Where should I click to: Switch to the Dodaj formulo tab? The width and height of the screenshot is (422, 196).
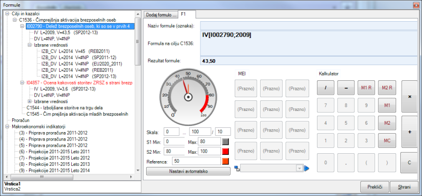coord(160,15)
